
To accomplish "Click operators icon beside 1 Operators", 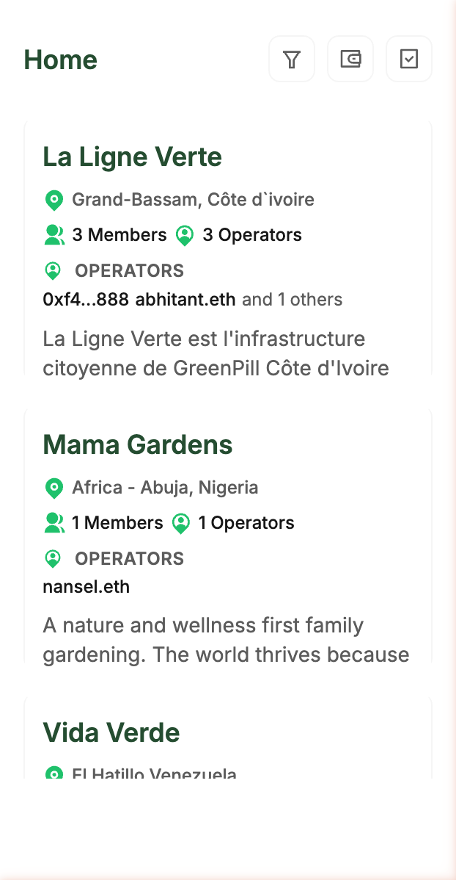I will coord(180,523).
